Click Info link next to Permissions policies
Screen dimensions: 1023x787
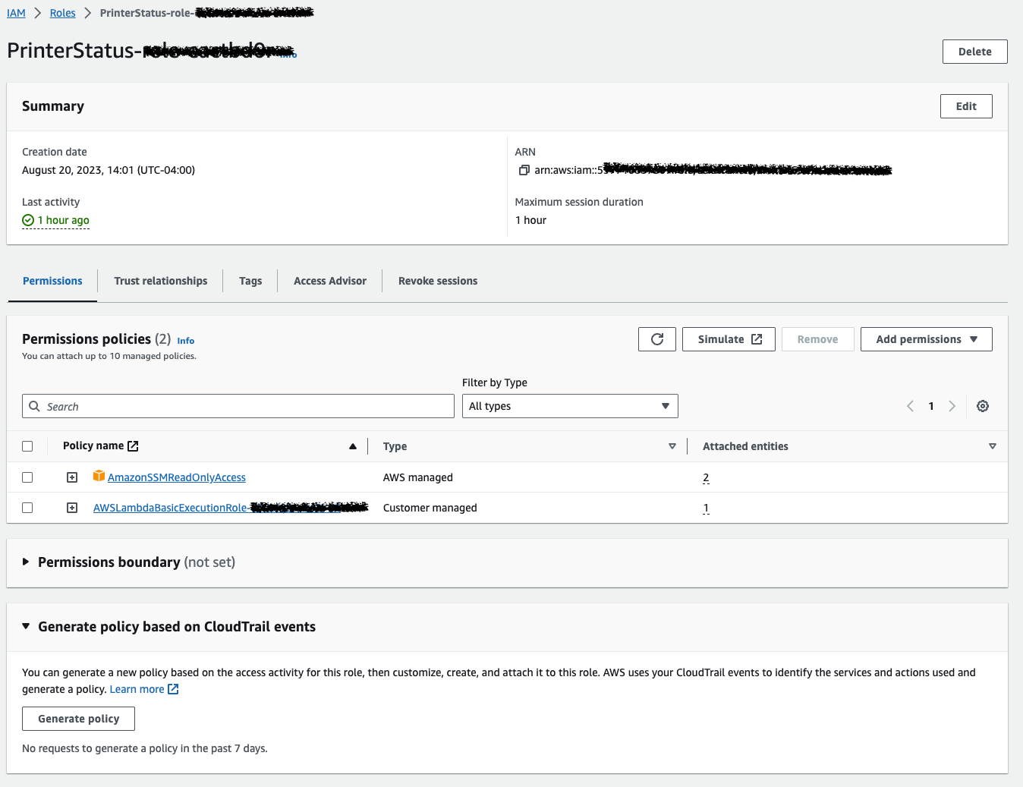(x=186, y=341)
